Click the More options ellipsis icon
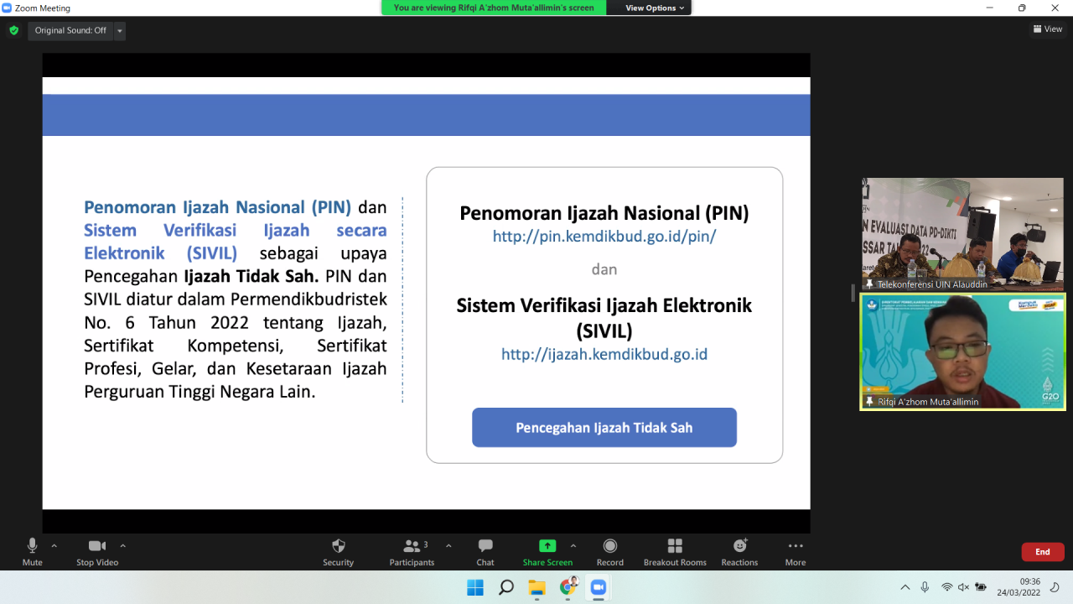Screen dimensions: 1073x604 pos(795,546)
